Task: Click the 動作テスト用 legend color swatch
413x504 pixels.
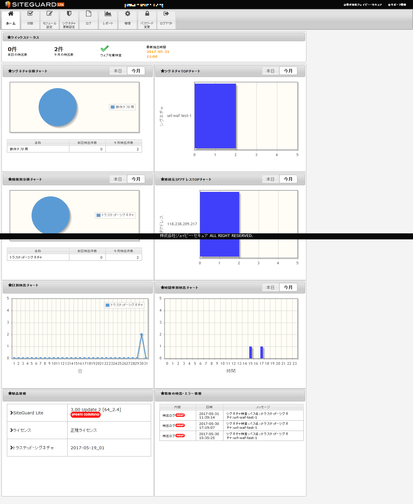Action: click(113, 107)
